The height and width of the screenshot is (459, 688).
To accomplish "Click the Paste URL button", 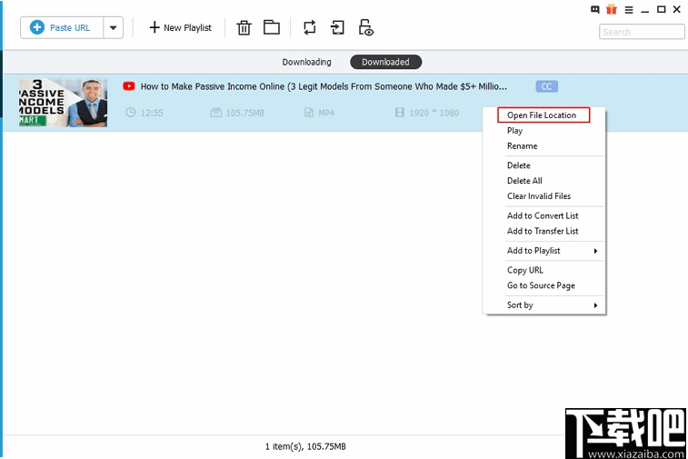I will (x=62, y=28).
